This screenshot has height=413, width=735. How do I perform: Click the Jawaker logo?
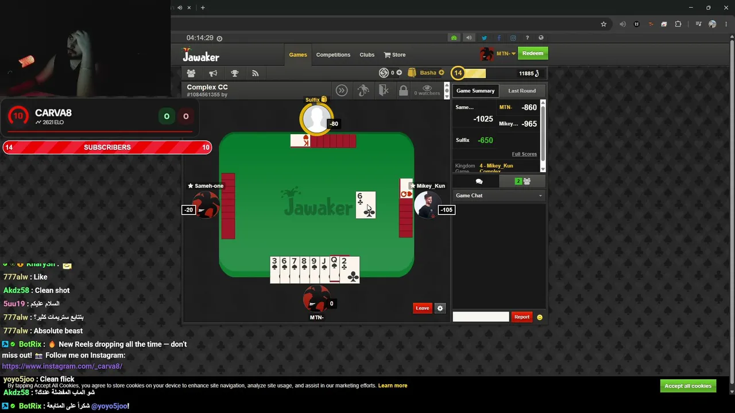tap(201, 55)
